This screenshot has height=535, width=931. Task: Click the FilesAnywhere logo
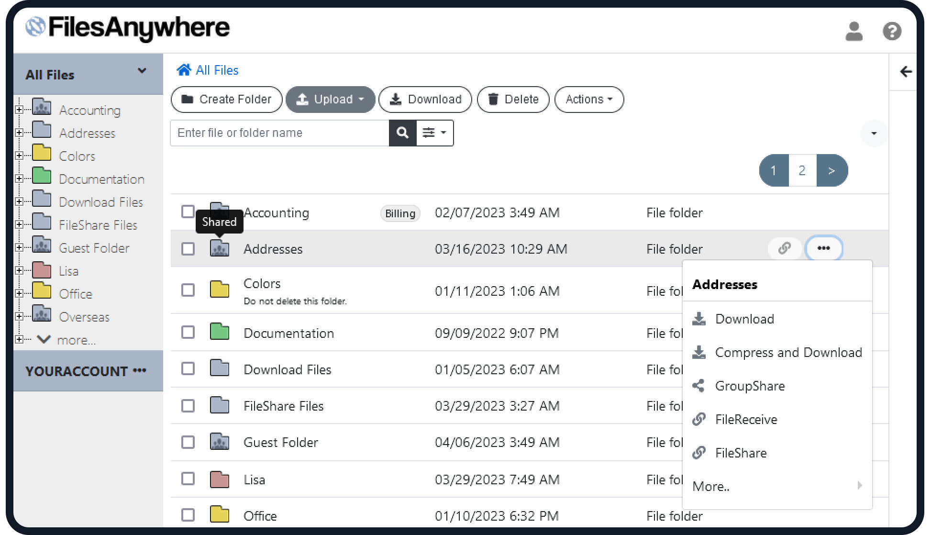[x=127, y=28]
